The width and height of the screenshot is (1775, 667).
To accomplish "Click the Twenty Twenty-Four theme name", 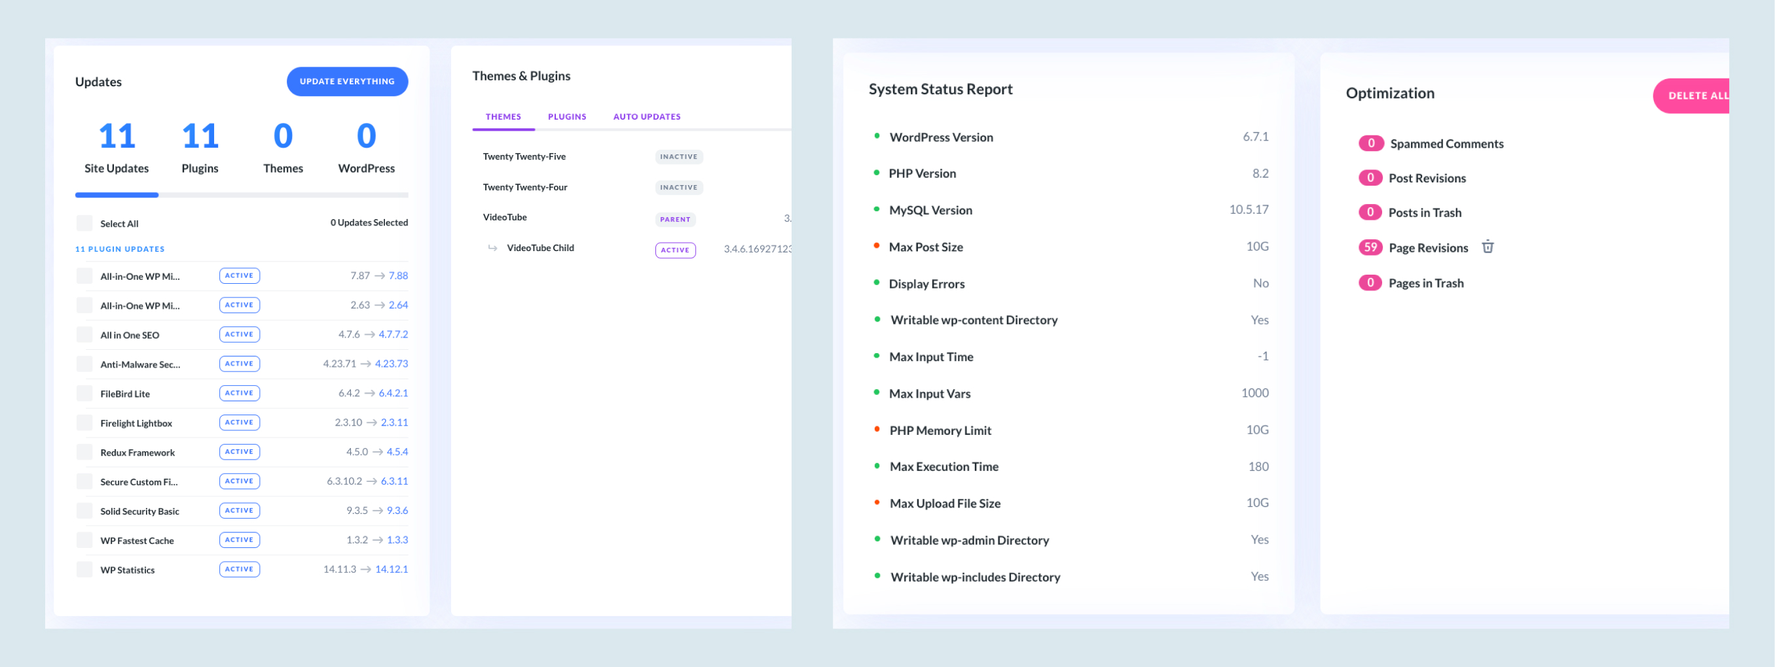I will [525, 187].
